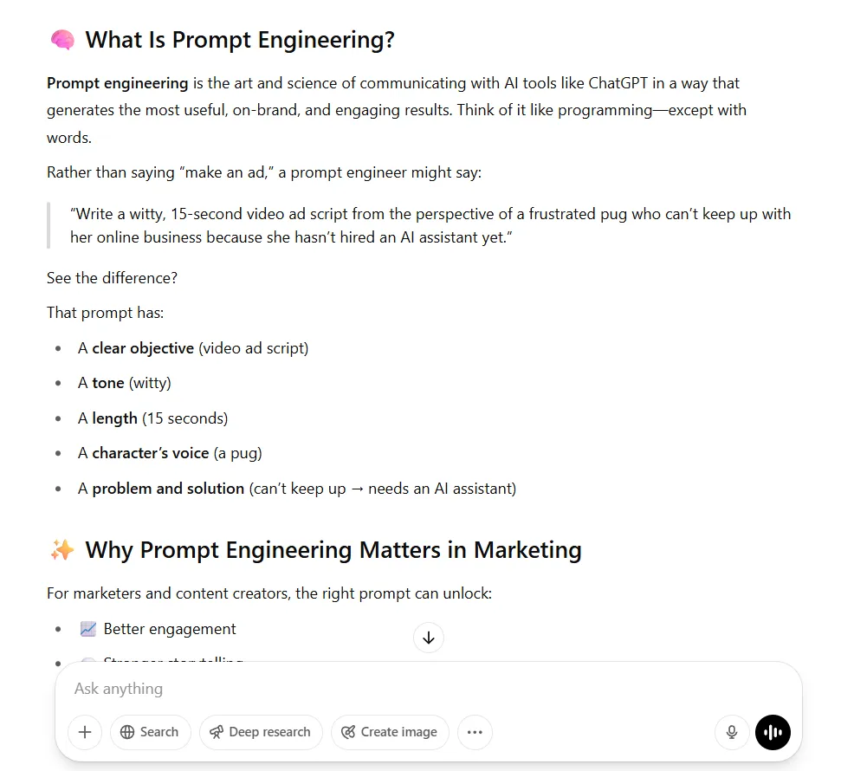Start Deep research mode
Screen dimensions: 841x771
pyautogui.click(x=261, y=732)
